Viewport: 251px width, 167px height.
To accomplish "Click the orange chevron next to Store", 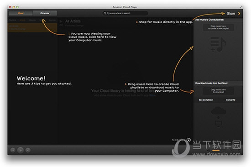I will [x=239, y=13].
